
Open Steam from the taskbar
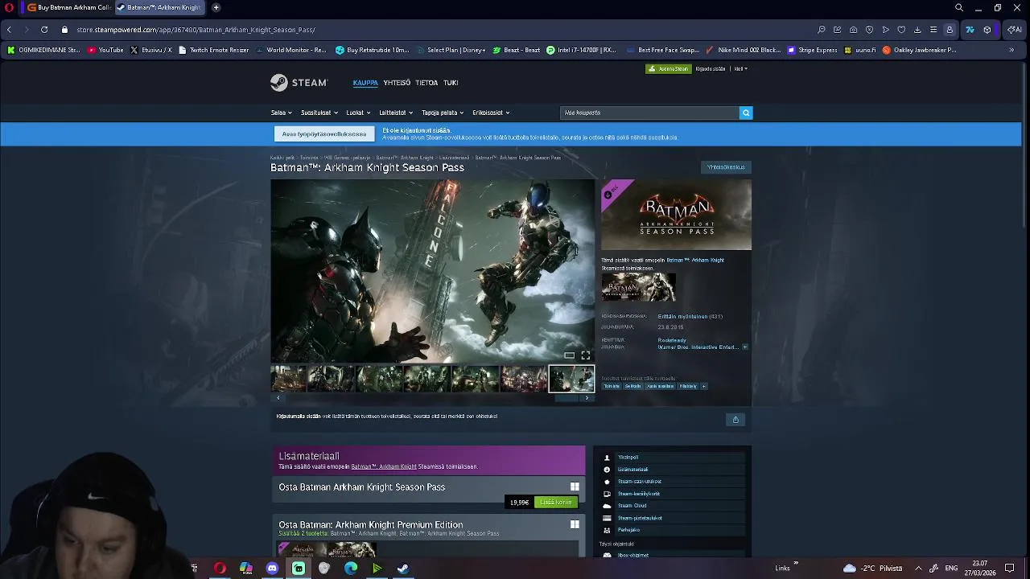tap(403, 569)
